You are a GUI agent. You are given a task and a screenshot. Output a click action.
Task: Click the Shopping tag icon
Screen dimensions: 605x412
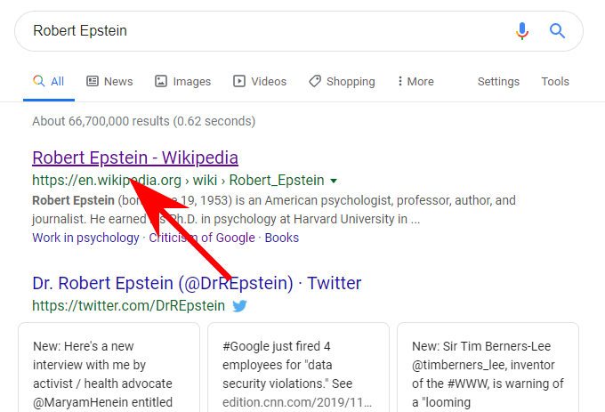click(315, 81)
